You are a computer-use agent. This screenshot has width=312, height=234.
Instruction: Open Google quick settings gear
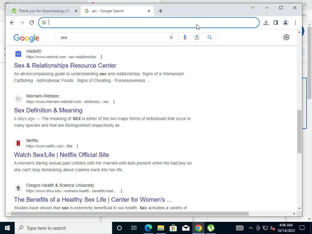pyautogui.click(x=286, y=37)
